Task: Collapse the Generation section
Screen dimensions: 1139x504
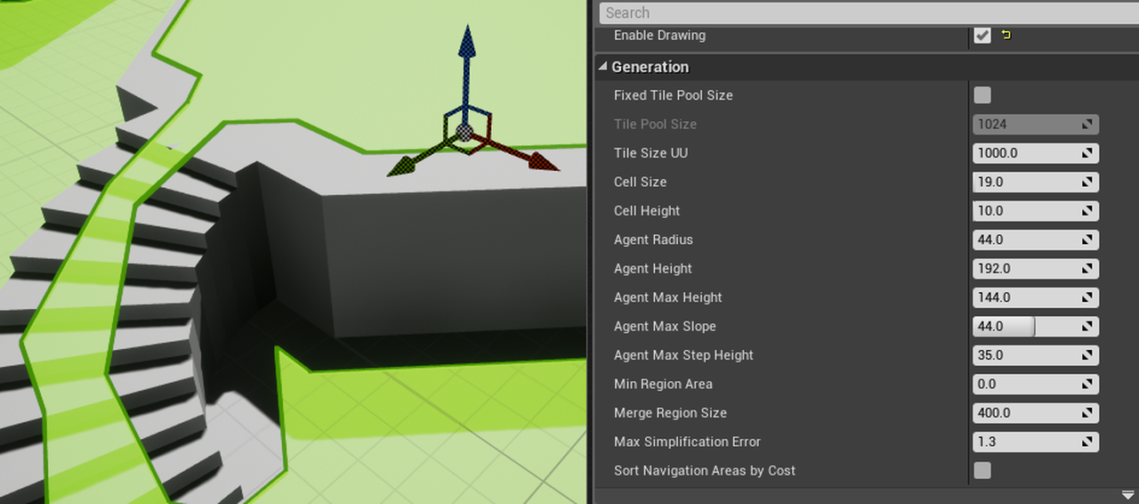Action: click(603, 67)
